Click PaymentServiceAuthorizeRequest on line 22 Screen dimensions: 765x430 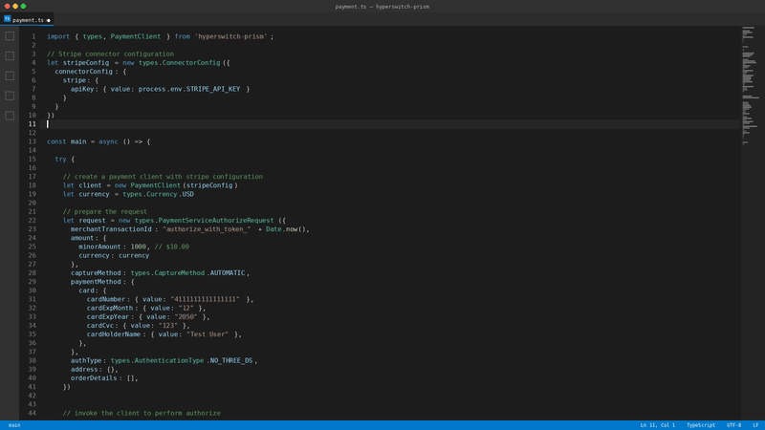pos(216,221)
